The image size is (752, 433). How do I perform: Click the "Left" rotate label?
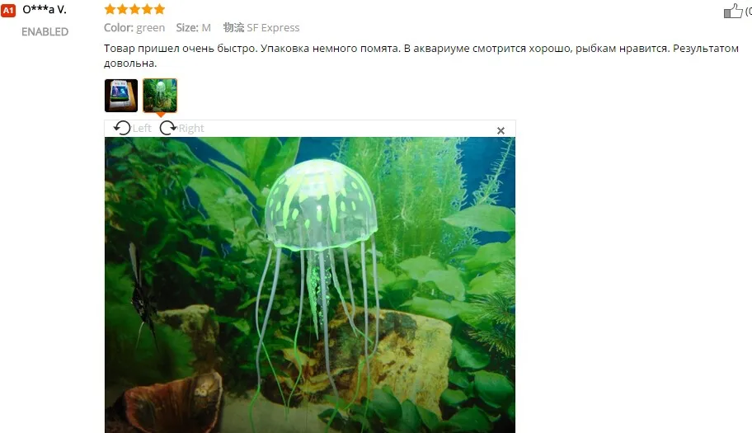(142, 128)
